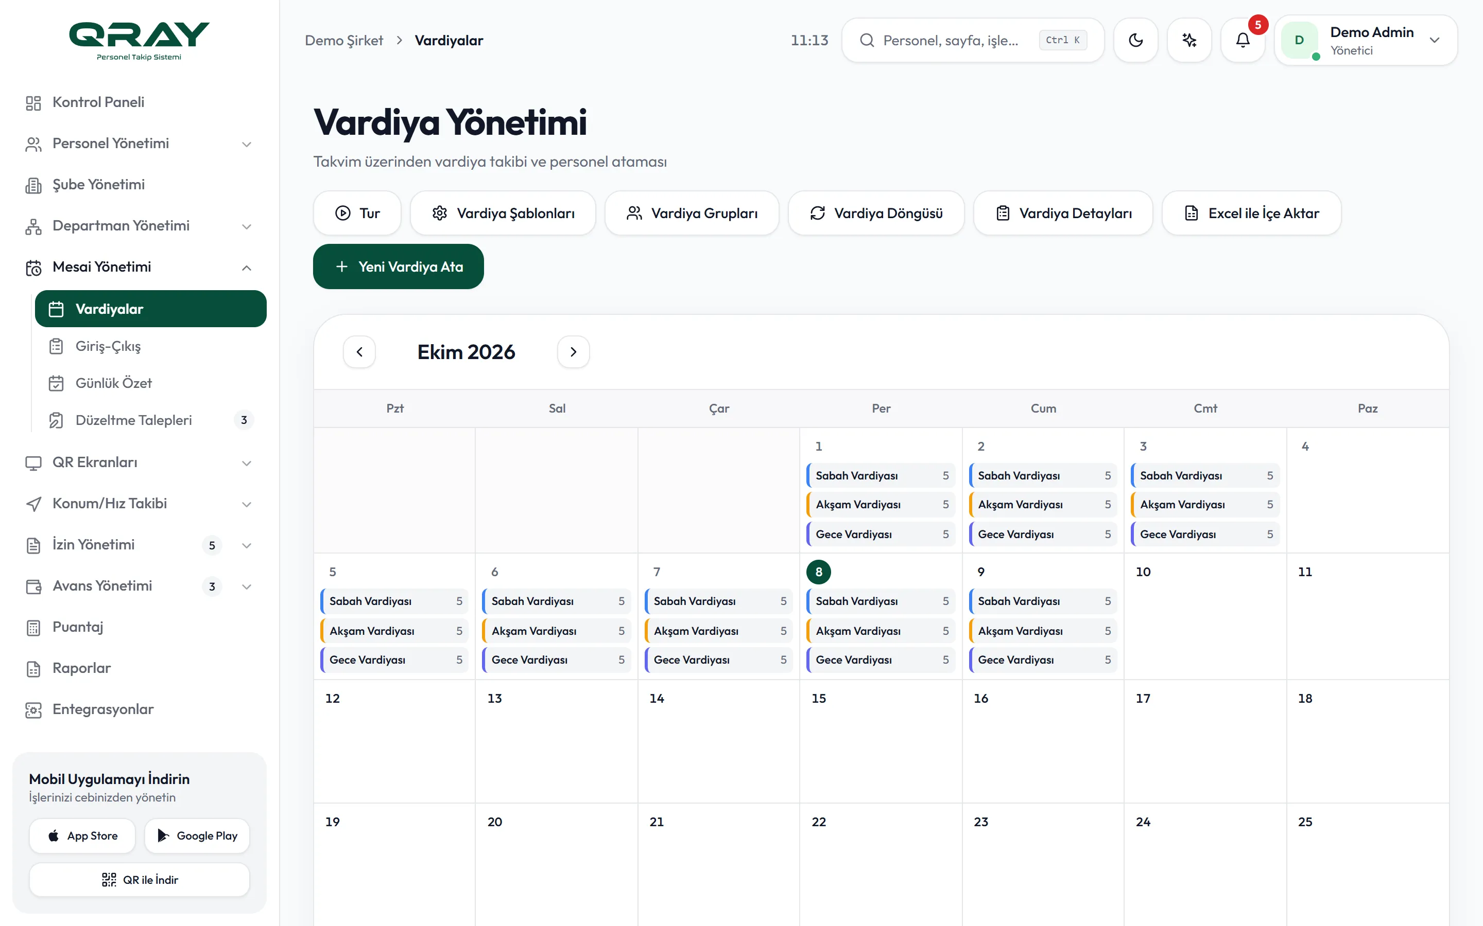Click QR ile İndir button
The height and width of the screenshot is (926, 1483).
pos(140,880)
